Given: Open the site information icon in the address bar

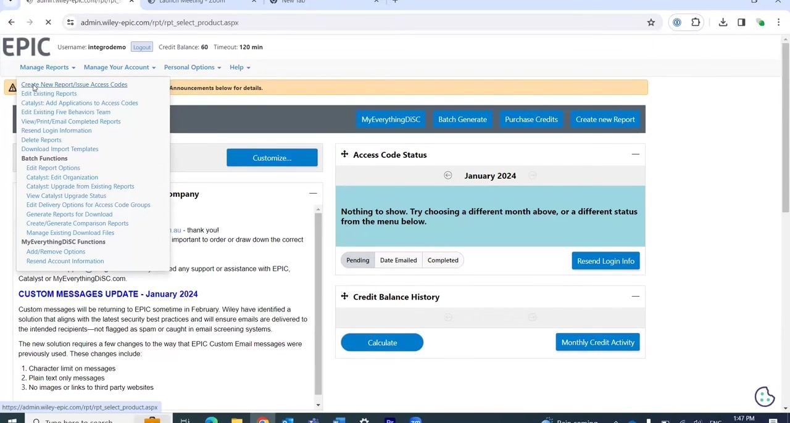Looking at the screenshot, I should click(70, 22).
